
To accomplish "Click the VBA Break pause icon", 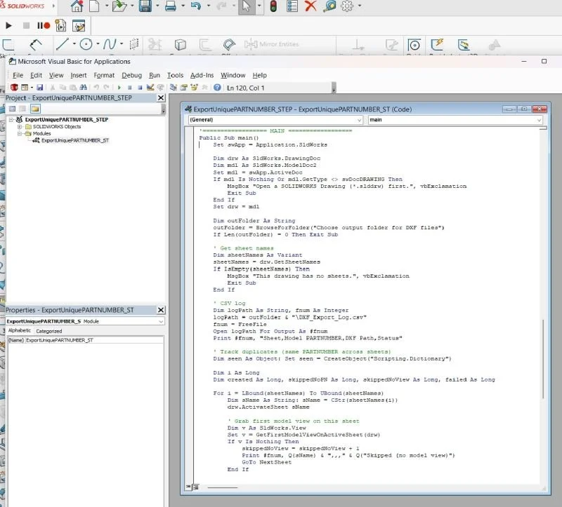I will [130, 87].
